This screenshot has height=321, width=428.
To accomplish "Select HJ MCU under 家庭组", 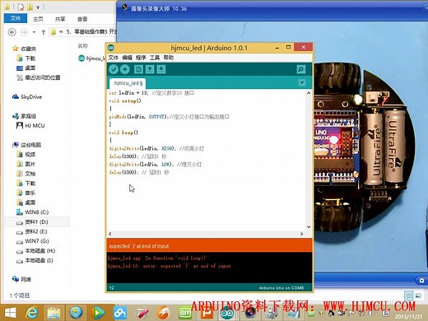I will click(x=35, y=126).
